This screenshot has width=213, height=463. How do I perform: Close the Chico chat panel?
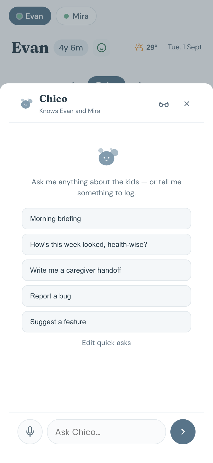coord(187,104)
